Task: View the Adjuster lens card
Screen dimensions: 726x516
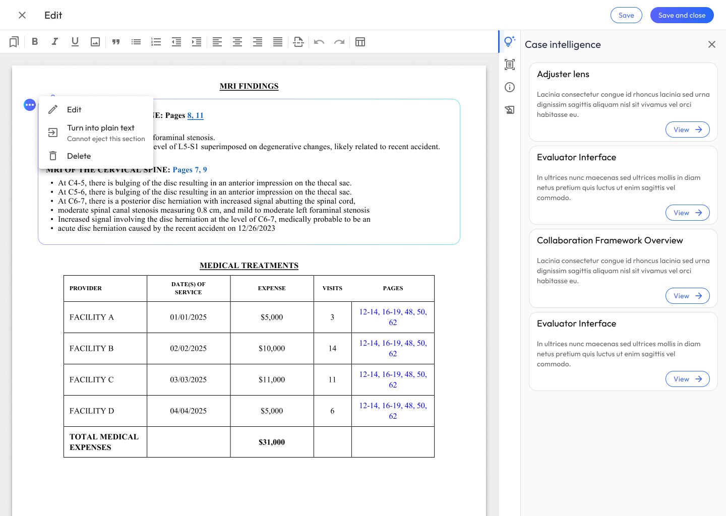Action: (687, 130)
